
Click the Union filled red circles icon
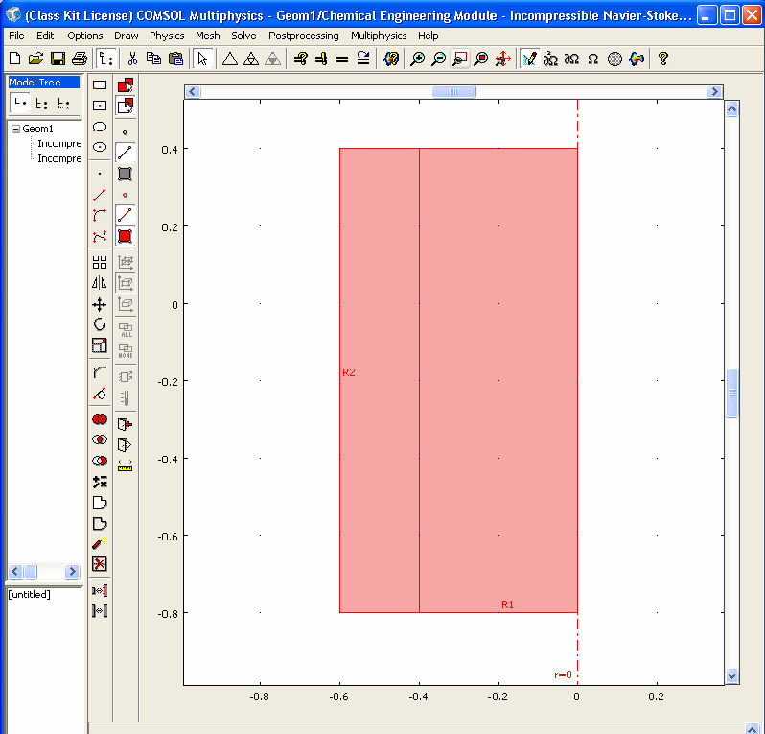pyautogui.click(x=100, y=419)
